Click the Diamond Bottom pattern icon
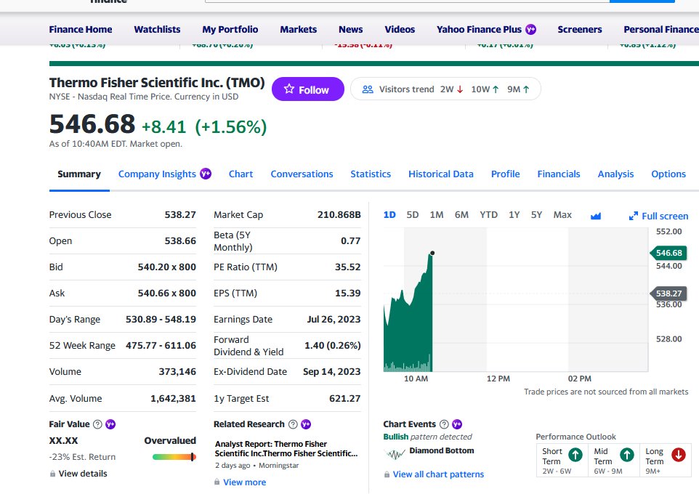 pyautogui.click(x=395, y=454)
